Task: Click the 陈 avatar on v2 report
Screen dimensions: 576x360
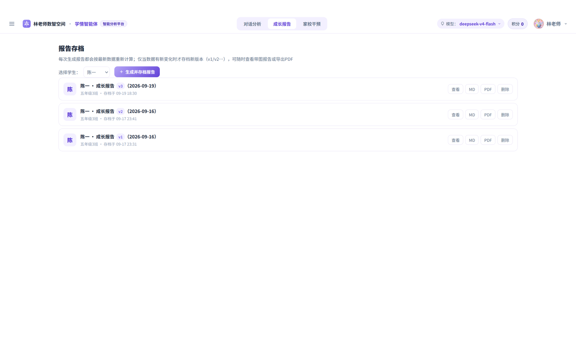Action: [x=70, y=115]
